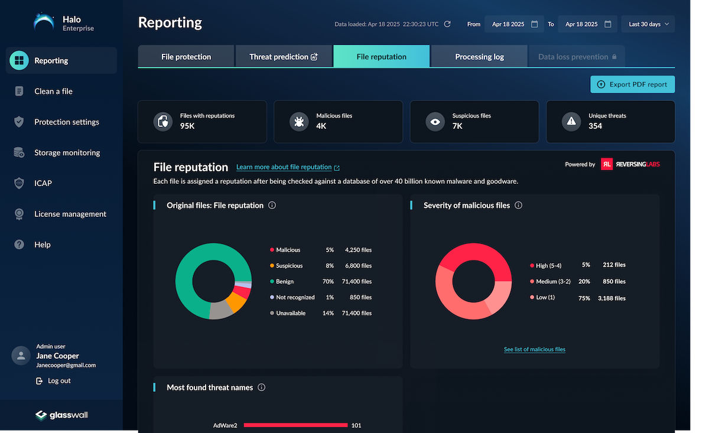Click the grey Unavailable legend dot
The width and height of the screenshot is (709, 433).
[x=272, y=313]
